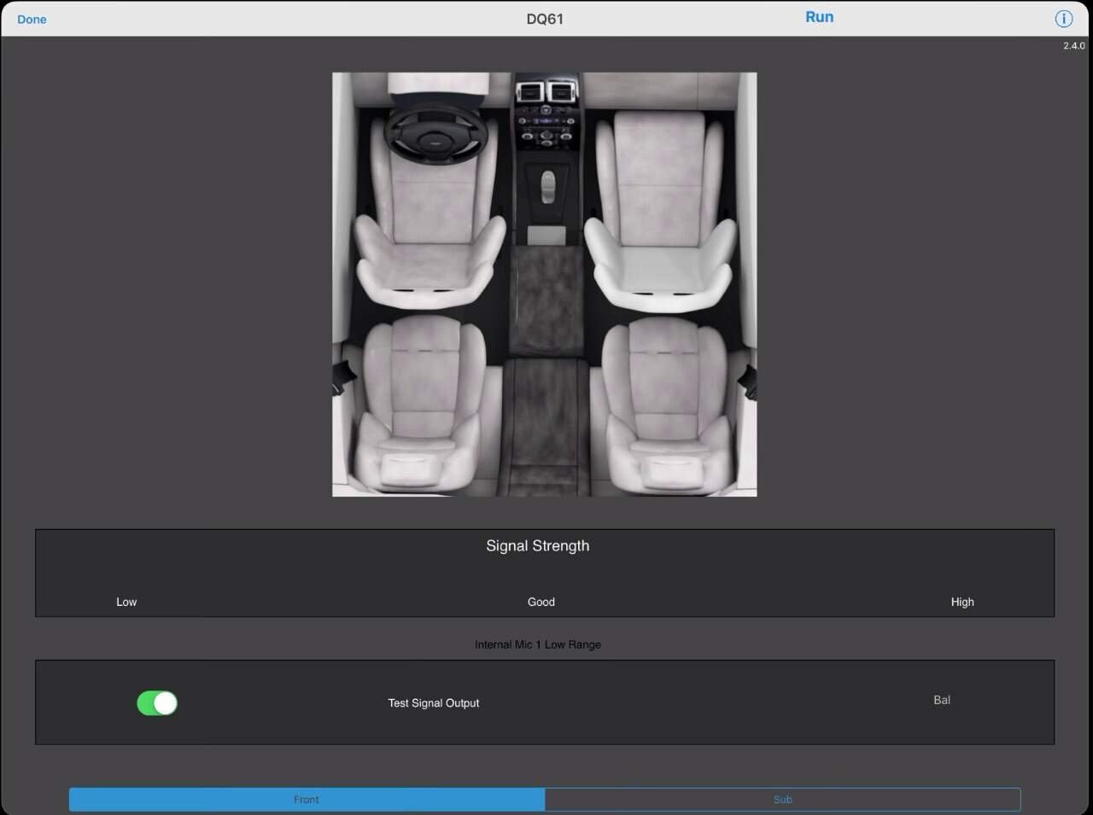
Task: Click the 2.4.0 version number
Action: click(x=1074, y=46)
